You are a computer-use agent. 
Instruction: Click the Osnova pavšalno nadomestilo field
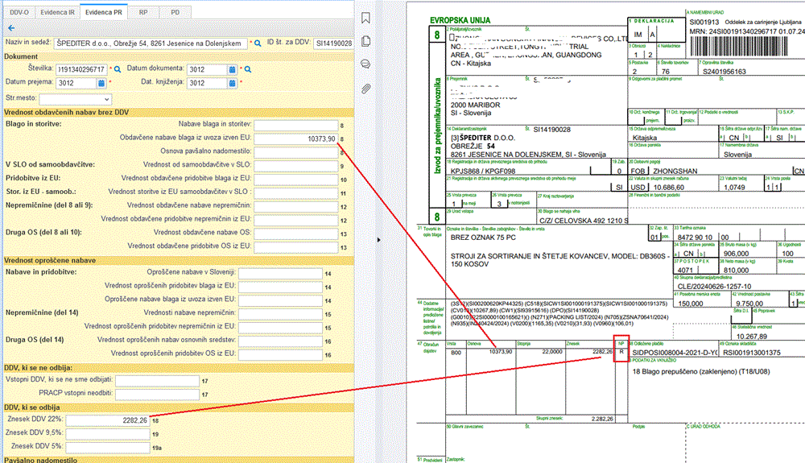point(295,152)
